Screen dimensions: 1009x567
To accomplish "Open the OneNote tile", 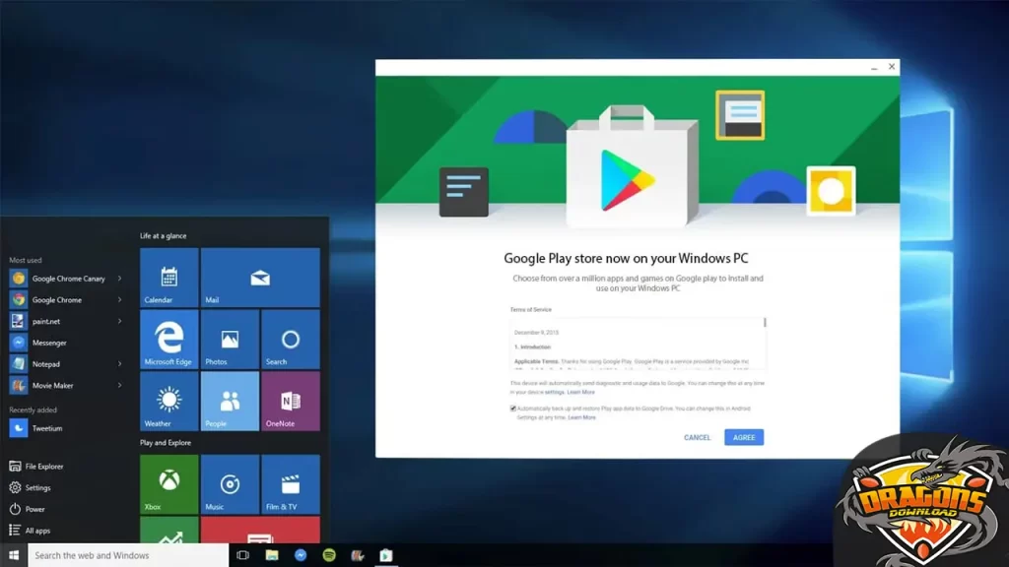I will pyautogui.click(x=290, y=401).
